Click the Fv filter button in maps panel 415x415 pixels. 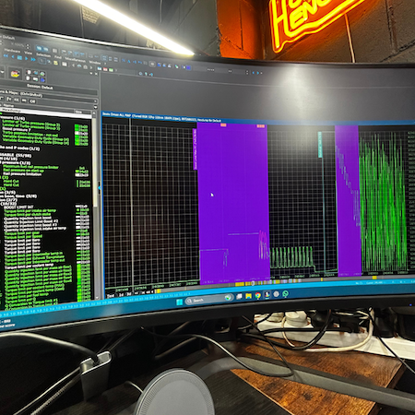(8, 99)
